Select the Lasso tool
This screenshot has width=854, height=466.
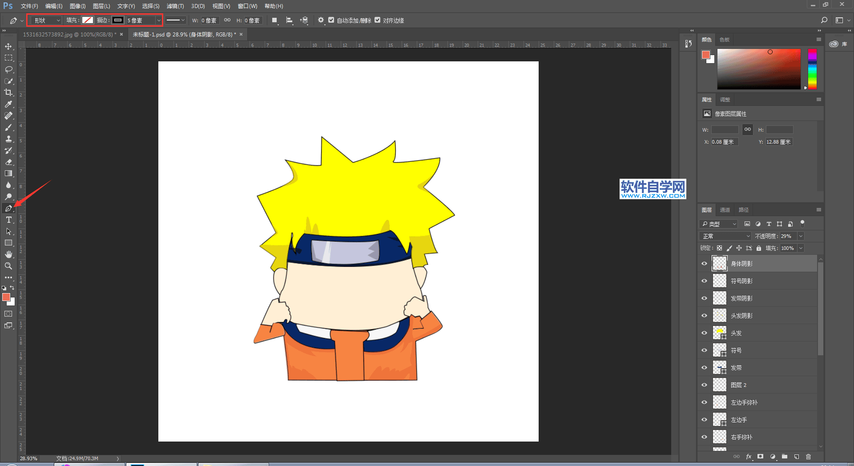8,70
